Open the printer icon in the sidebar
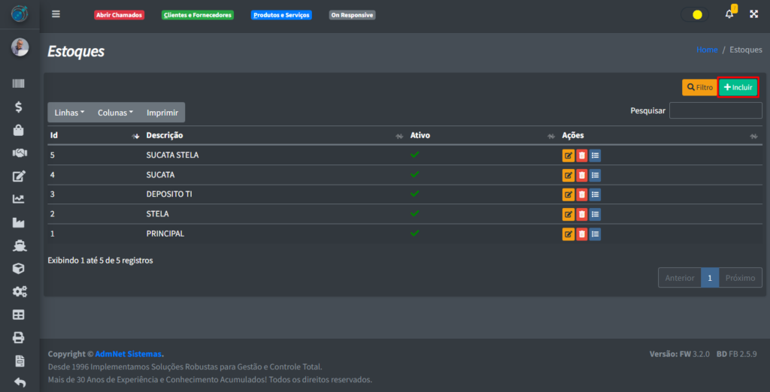 click(x=19, y=338)
